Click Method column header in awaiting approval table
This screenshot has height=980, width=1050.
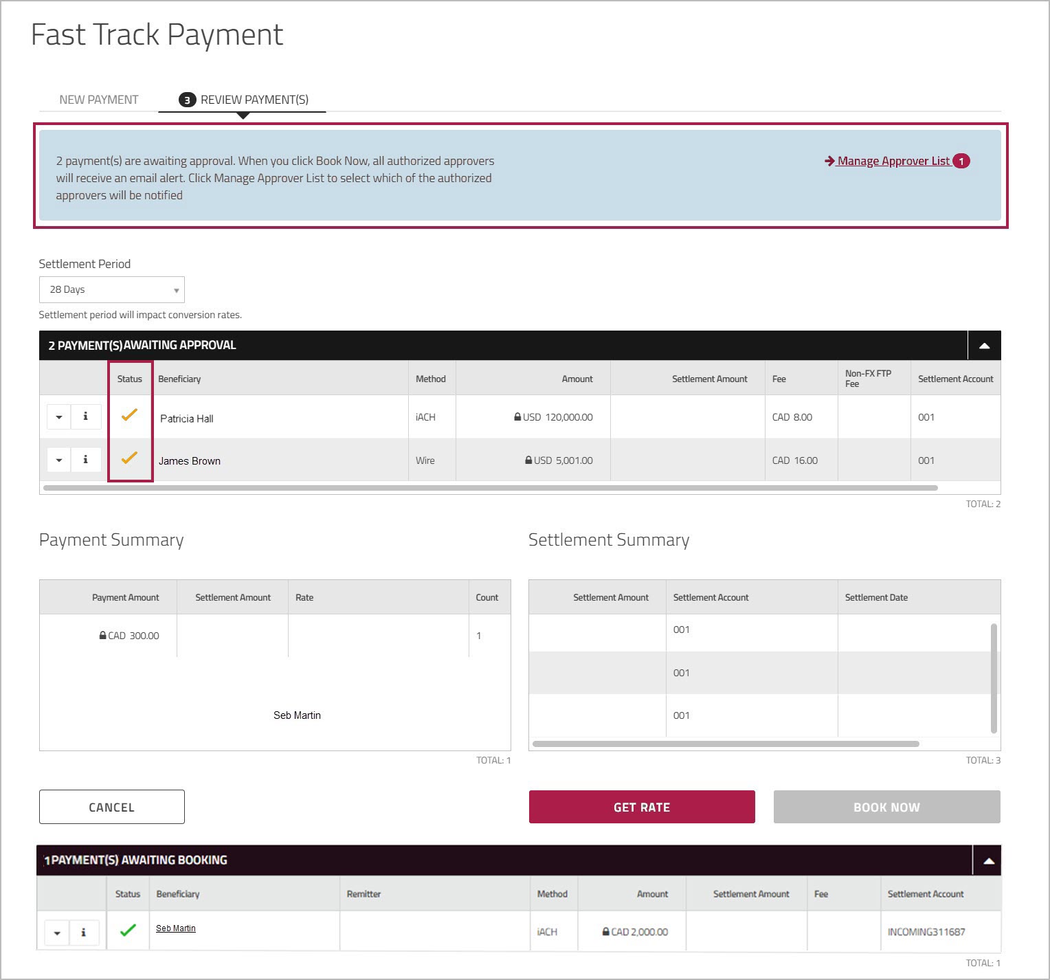pyautogui.click(x=431, y=379)
